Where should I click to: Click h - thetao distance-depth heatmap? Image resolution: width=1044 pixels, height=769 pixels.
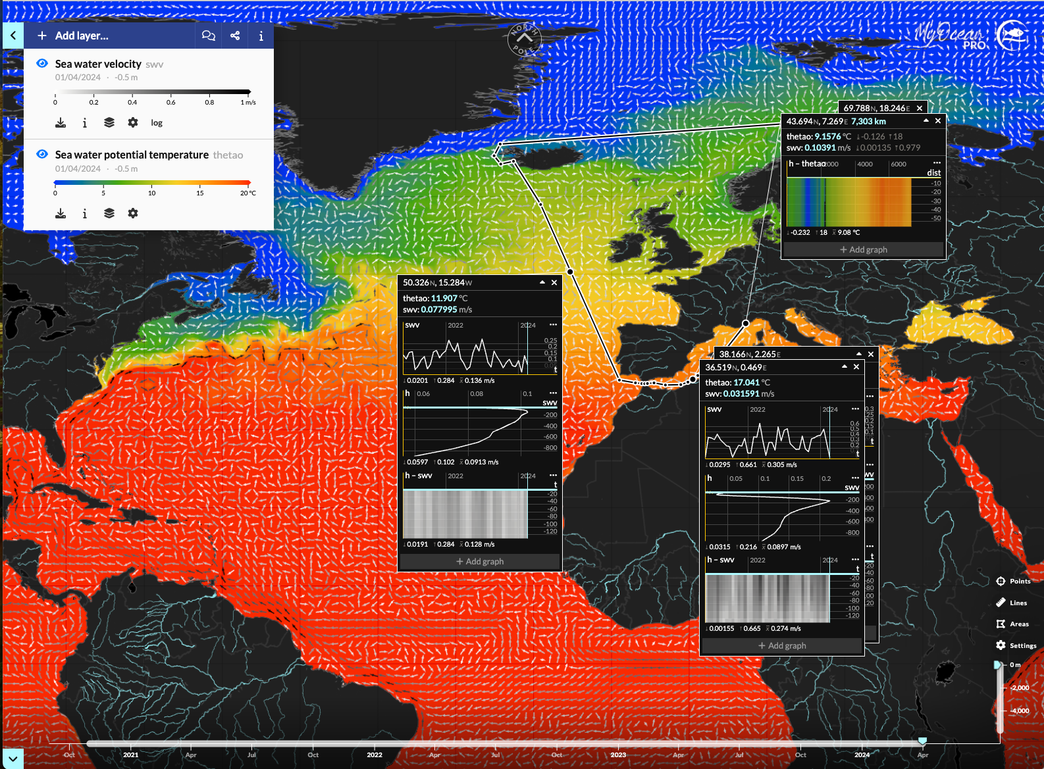(849, 202)
